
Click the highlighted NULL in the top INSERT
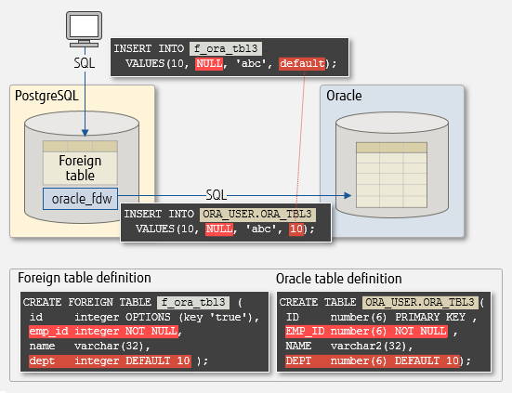209,63
